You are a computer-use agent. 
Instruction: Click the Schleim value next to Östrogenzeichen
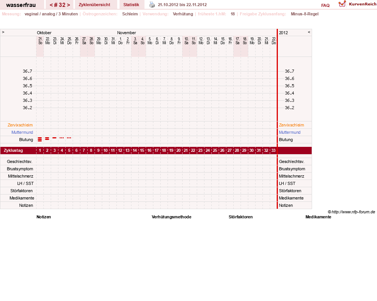130,14
